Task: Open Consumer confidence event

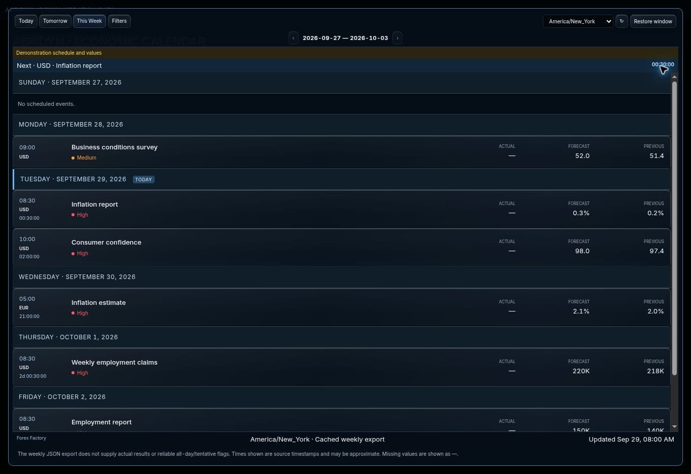Action: click(342, 247)
